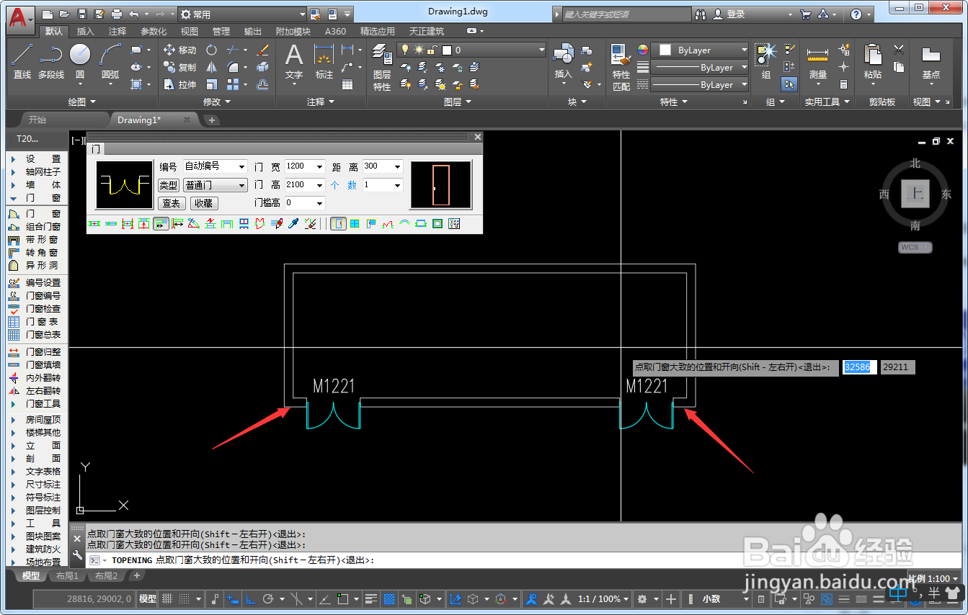Toggle grid display in status bar
The height and width of the screenshot is (615, 968).
tap(167, 598)
